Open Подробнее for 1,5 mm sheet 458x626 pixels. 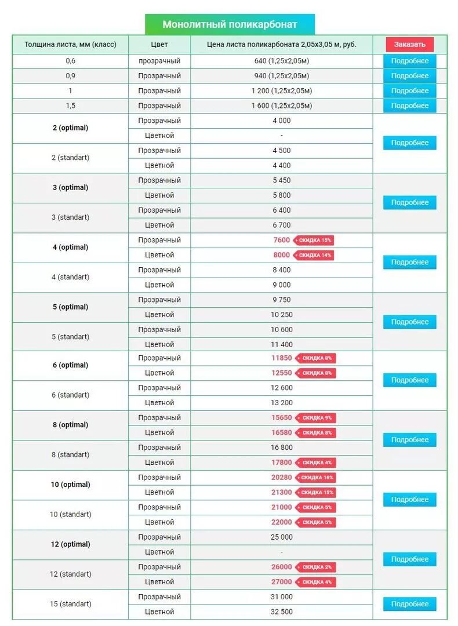409,106
